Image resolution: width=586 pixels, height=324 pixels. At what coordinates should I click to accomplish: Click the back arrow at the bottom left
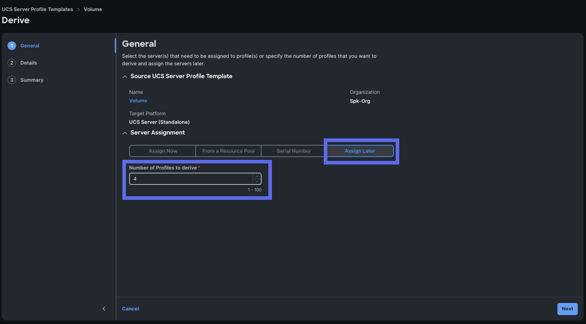pyautogui.click(x=104, y=309)
